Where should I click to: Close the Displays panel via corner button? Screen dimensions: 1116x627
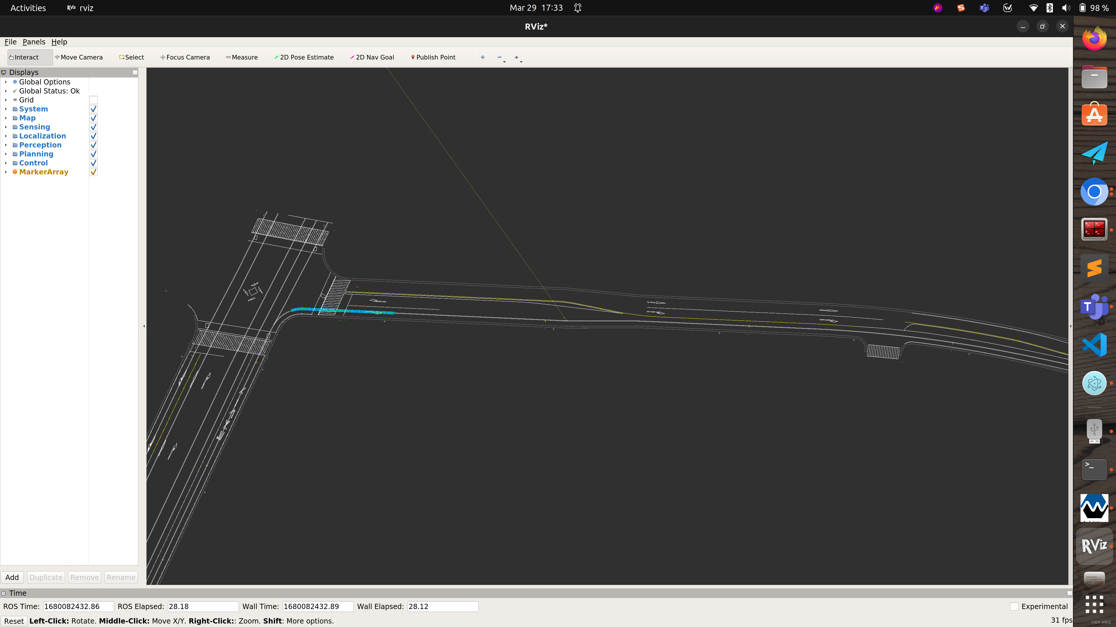(x=135, y=72)
